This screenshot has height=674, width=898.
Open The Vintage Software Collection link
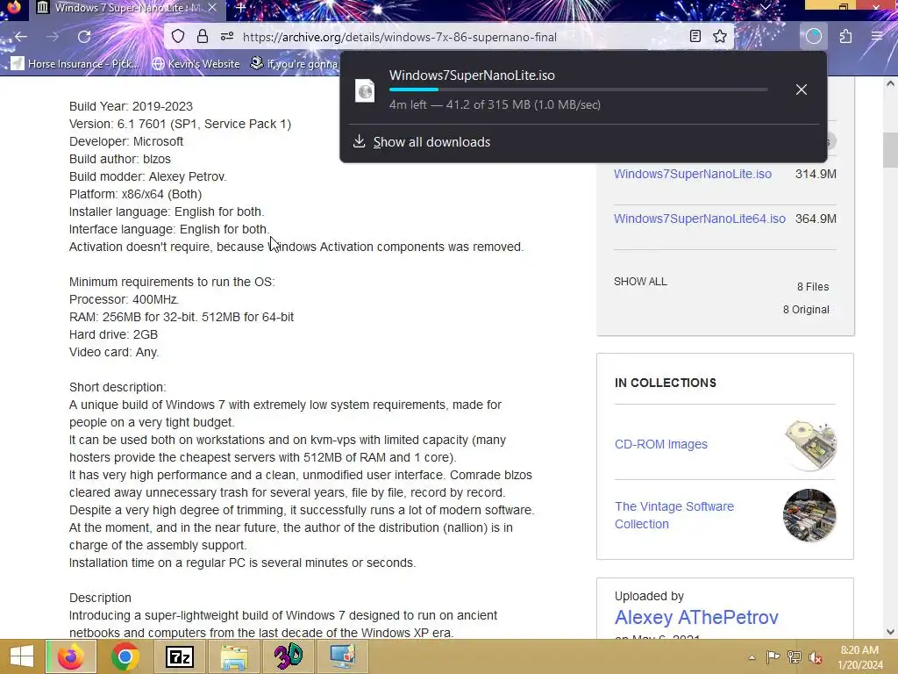[x=674, y=515]
